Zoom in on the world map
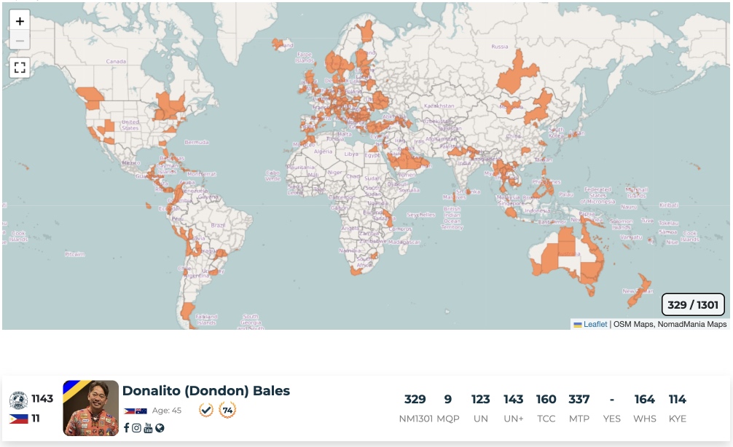 [x=20, y=21]
